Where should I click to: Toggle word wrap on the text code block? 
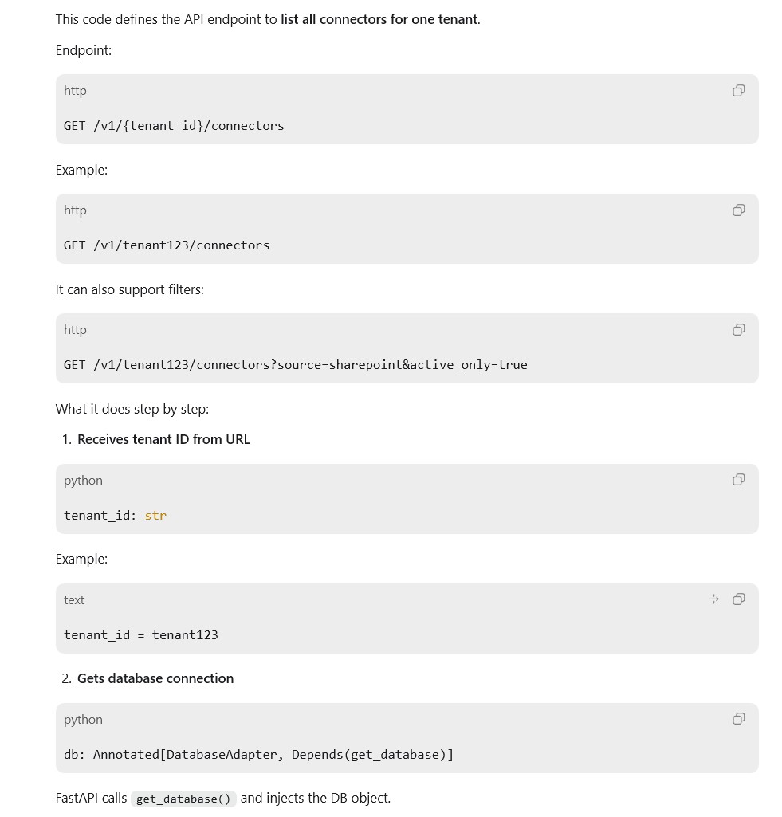pyautogui.click(x=713, y=599)
